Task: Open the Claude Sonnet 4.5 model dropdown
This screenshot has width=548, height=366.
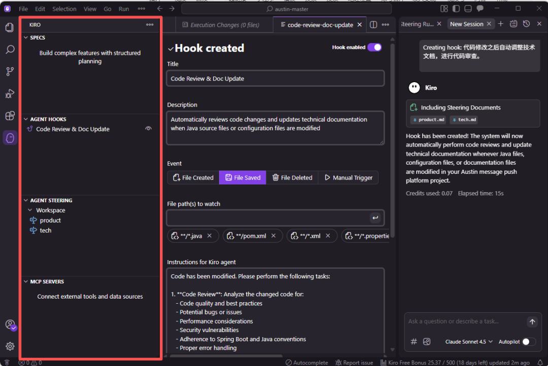Action: [x=469, y=342]
